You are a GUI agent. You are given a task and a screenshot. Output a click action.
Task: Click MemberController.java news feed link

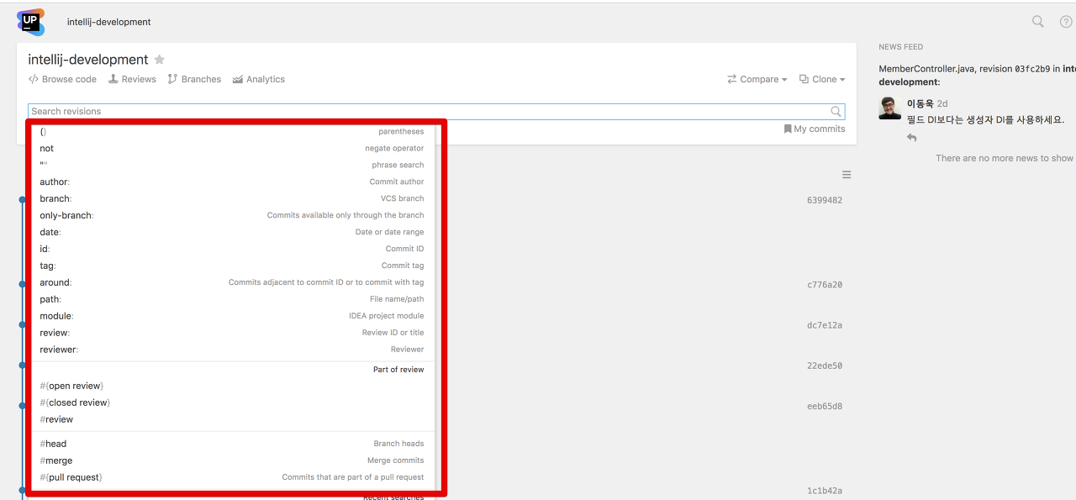click(x=927, y=70)
